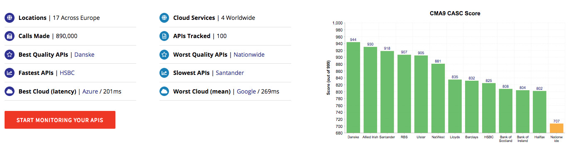
Task: Click the star icon beside Worst Quality APIs
Action: [164, 54]
